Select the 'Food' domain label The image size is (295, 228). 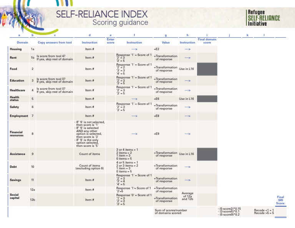(x=13, y=69)
